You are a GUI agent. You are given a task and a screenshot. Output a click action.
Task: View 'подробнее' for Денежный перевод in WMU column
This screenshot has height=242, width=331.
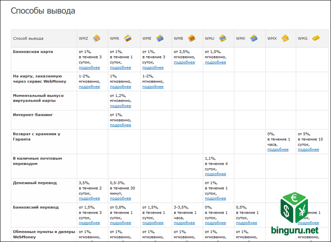[x=215, y=199]
